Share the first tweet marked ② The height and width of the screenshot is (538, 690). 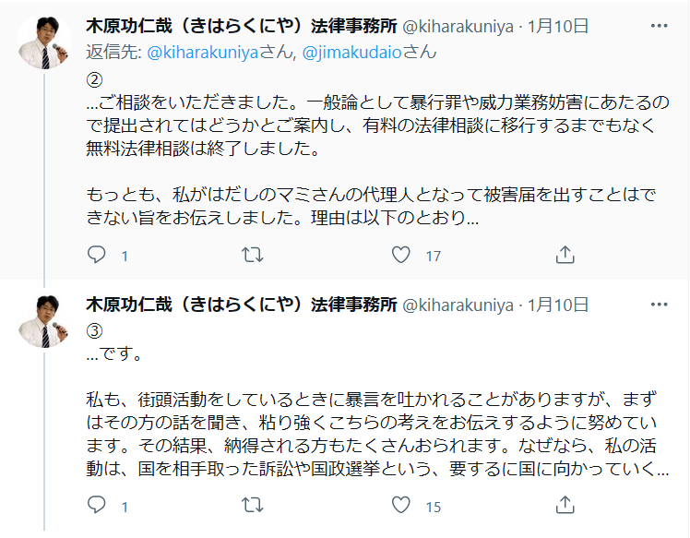(566, 255)
